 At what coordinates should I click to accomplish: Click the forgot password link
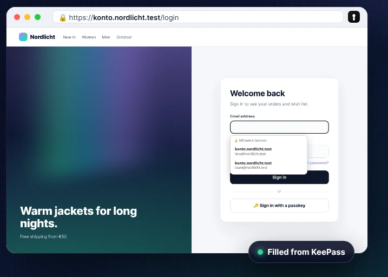click(x=318, y=163)
